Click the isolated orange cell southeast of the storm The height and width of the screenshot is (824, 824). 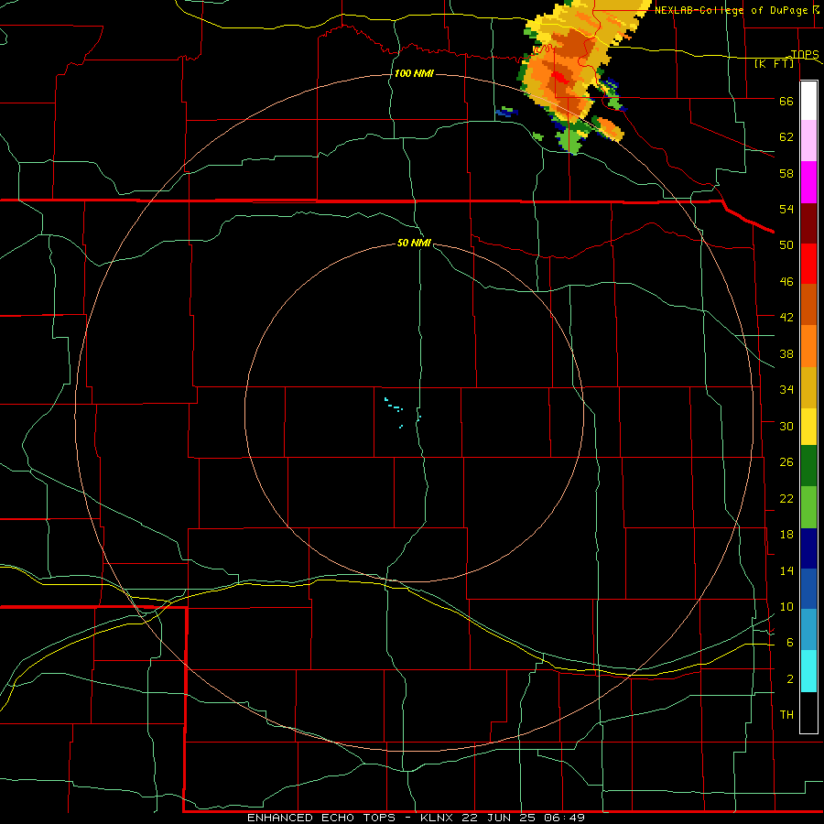click(611, 129)
